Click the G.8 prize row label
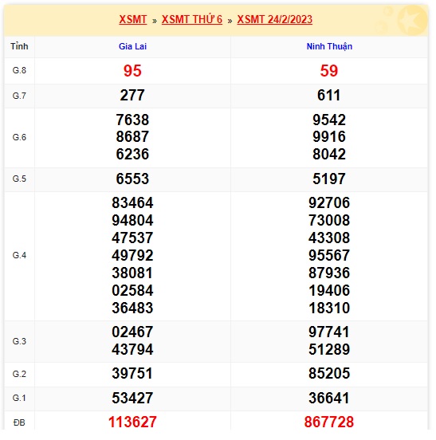This screenshot has width=436, height=440. pyautogui.click(x=19, y=70)
